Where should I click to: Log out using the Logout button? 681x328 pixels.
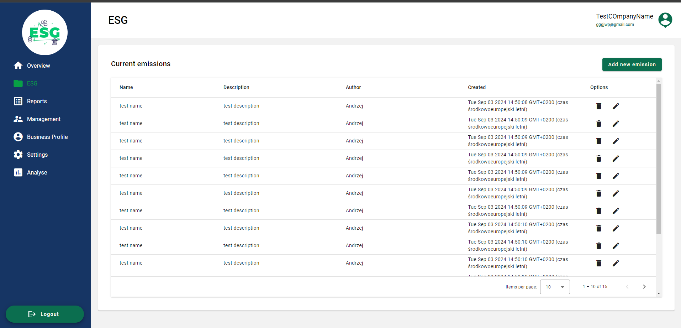(45, 314)
